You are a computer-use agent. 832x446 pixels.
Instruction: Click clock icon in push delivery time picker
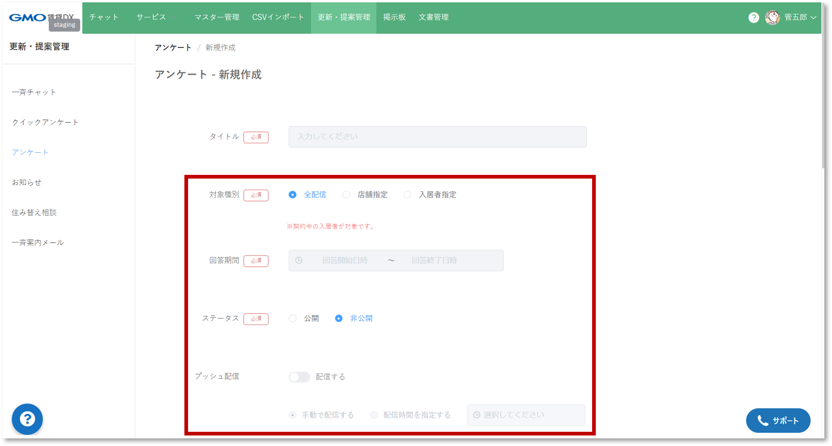click(476, 415)
